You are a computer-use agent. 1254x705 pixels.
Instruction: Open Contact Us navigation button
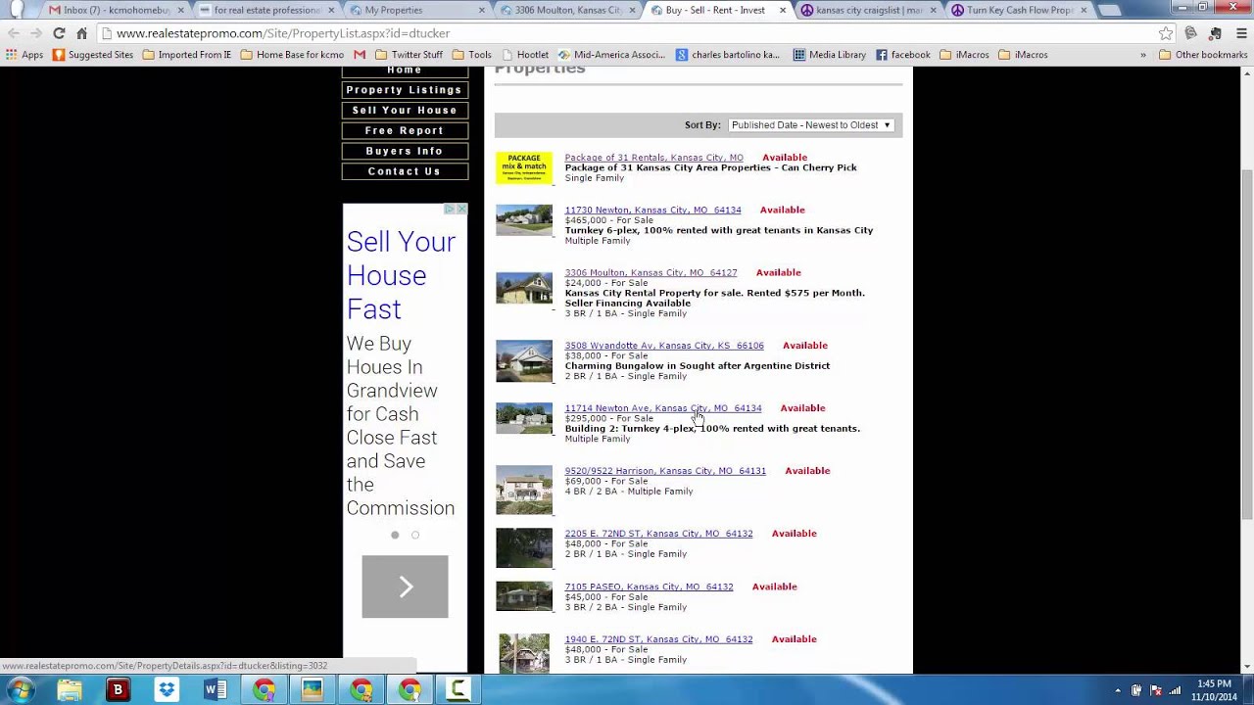pyautogui.click(x=405, y=171)
